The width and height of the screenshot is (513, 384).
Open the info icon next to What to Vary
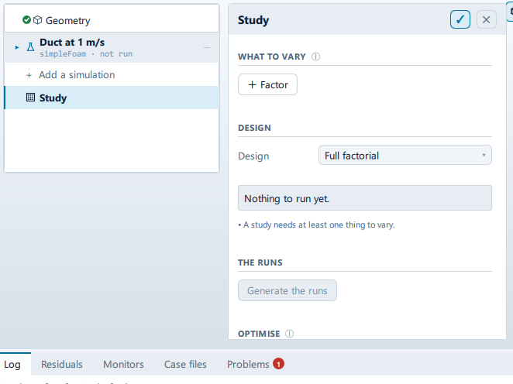(315, 57)
